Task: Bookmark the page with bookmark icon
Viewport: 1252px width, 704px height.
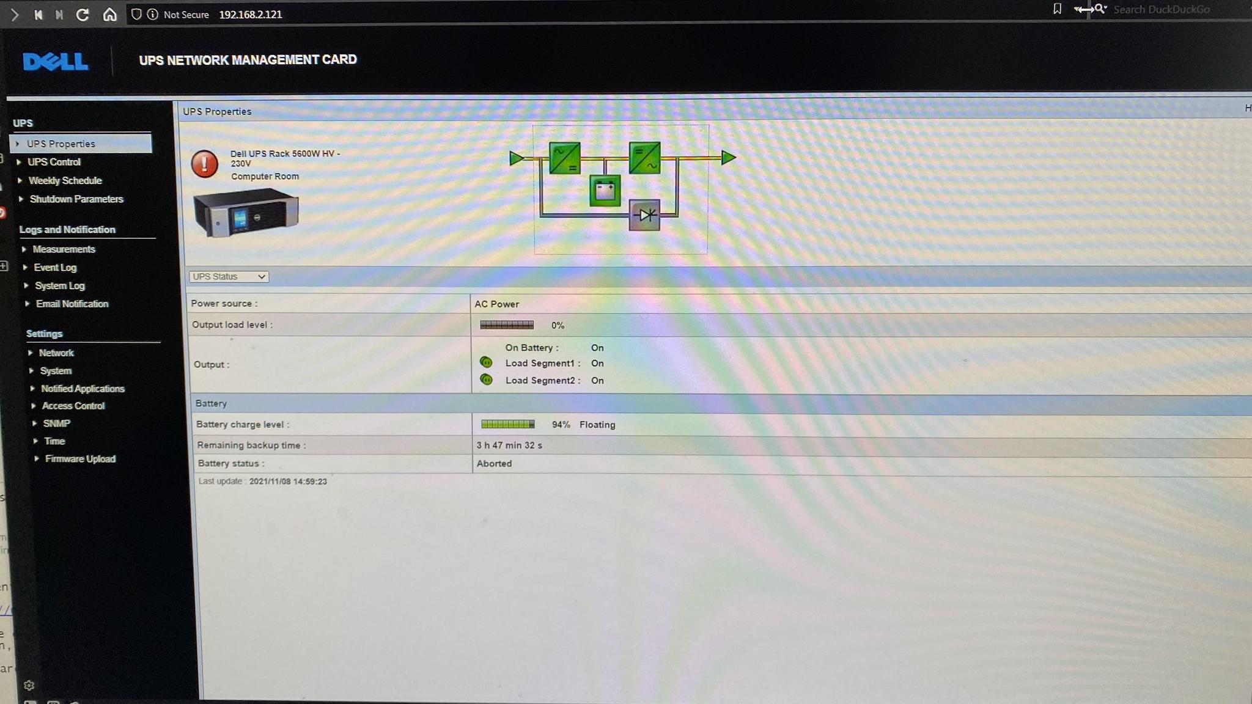Action: pyautogui.click(x=1057, y=9)
